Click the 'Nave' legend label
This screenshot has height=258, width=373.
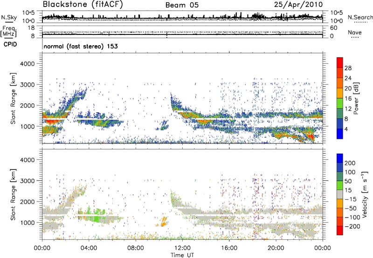point(355,32)
